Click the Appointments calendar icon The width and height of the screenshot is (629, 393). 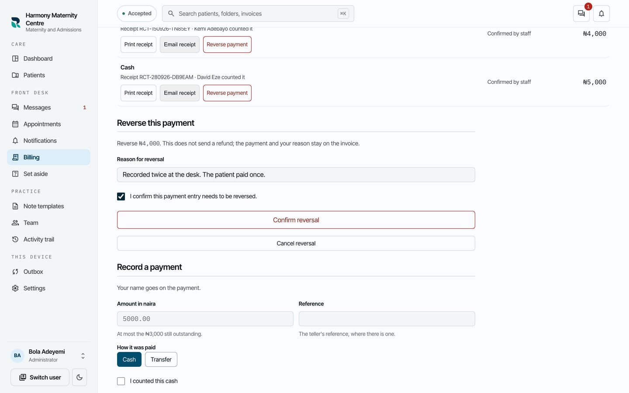(15, 124)
